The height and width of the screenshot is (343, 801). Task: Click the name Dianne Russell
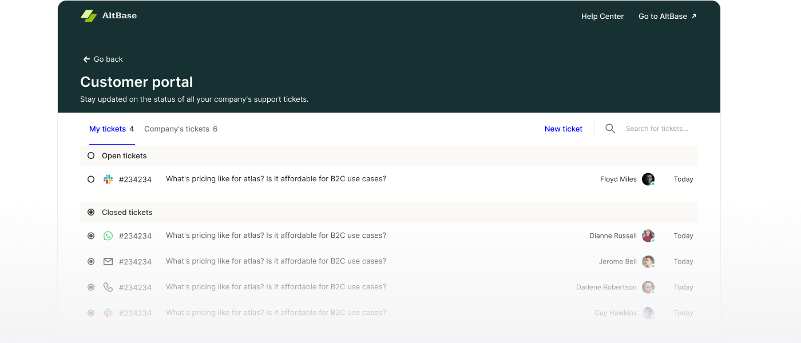pos(613,236)
